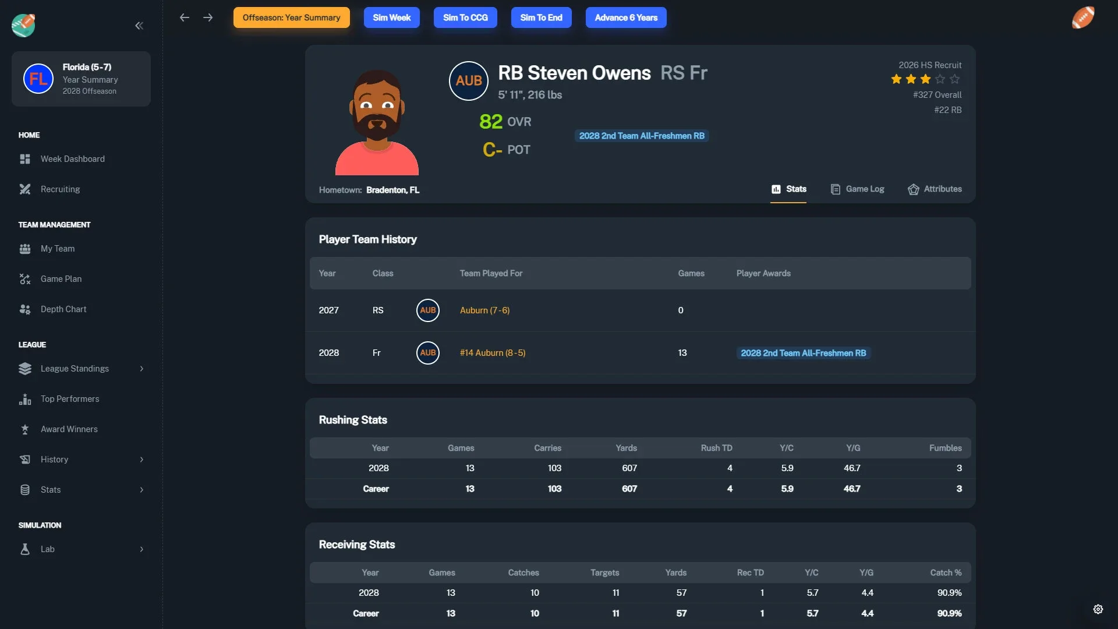
Task: Click the back arrow navigation icon
Action: coord(185,17)
